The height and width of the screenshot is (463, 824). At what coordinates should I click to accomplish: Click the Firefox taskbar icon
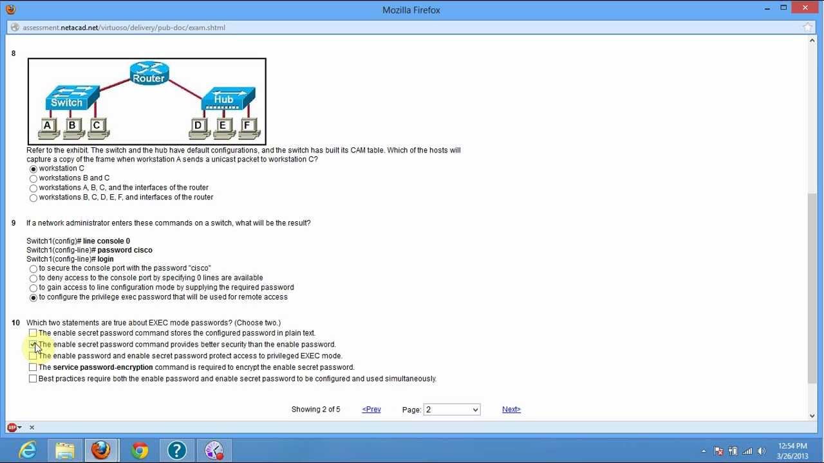click(x=101, y=450)
